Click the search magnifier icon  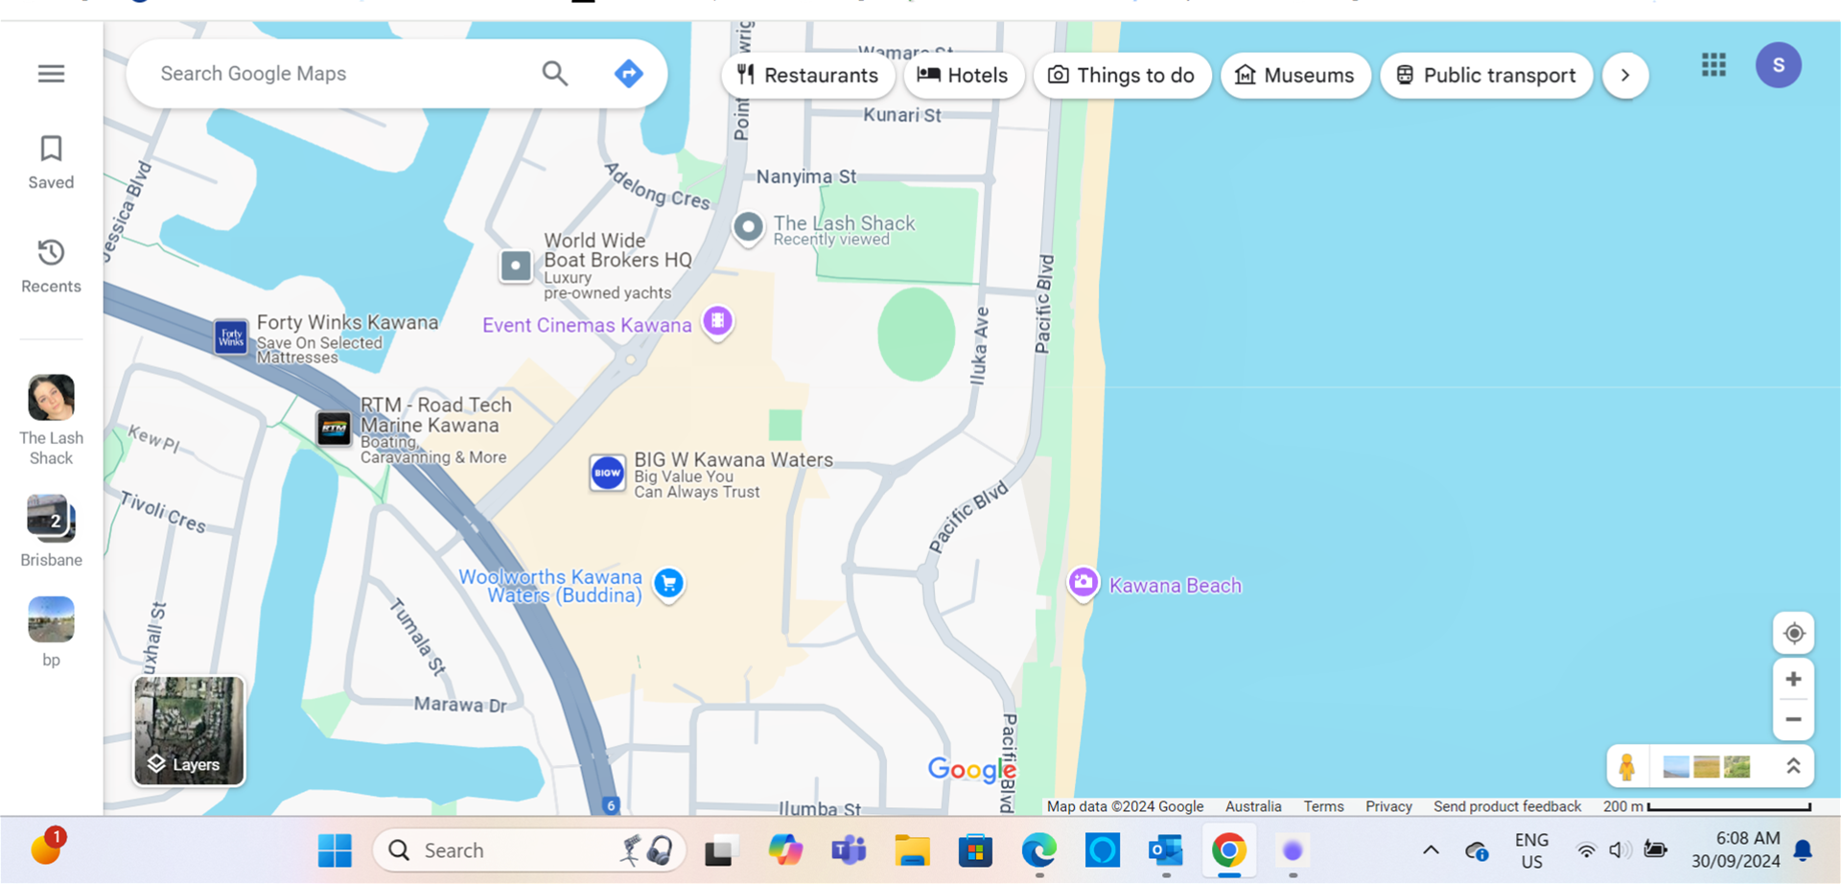(x=555, y=73)
